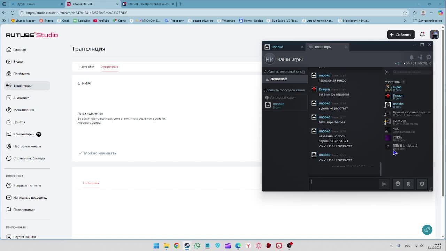Open Главная in the RUTUBE Studio sidebar

click(x=20, y=50)
